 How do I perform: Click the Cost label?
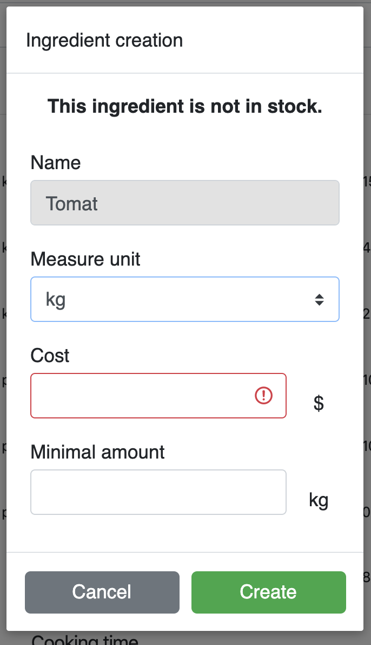[x=50, y=356]
